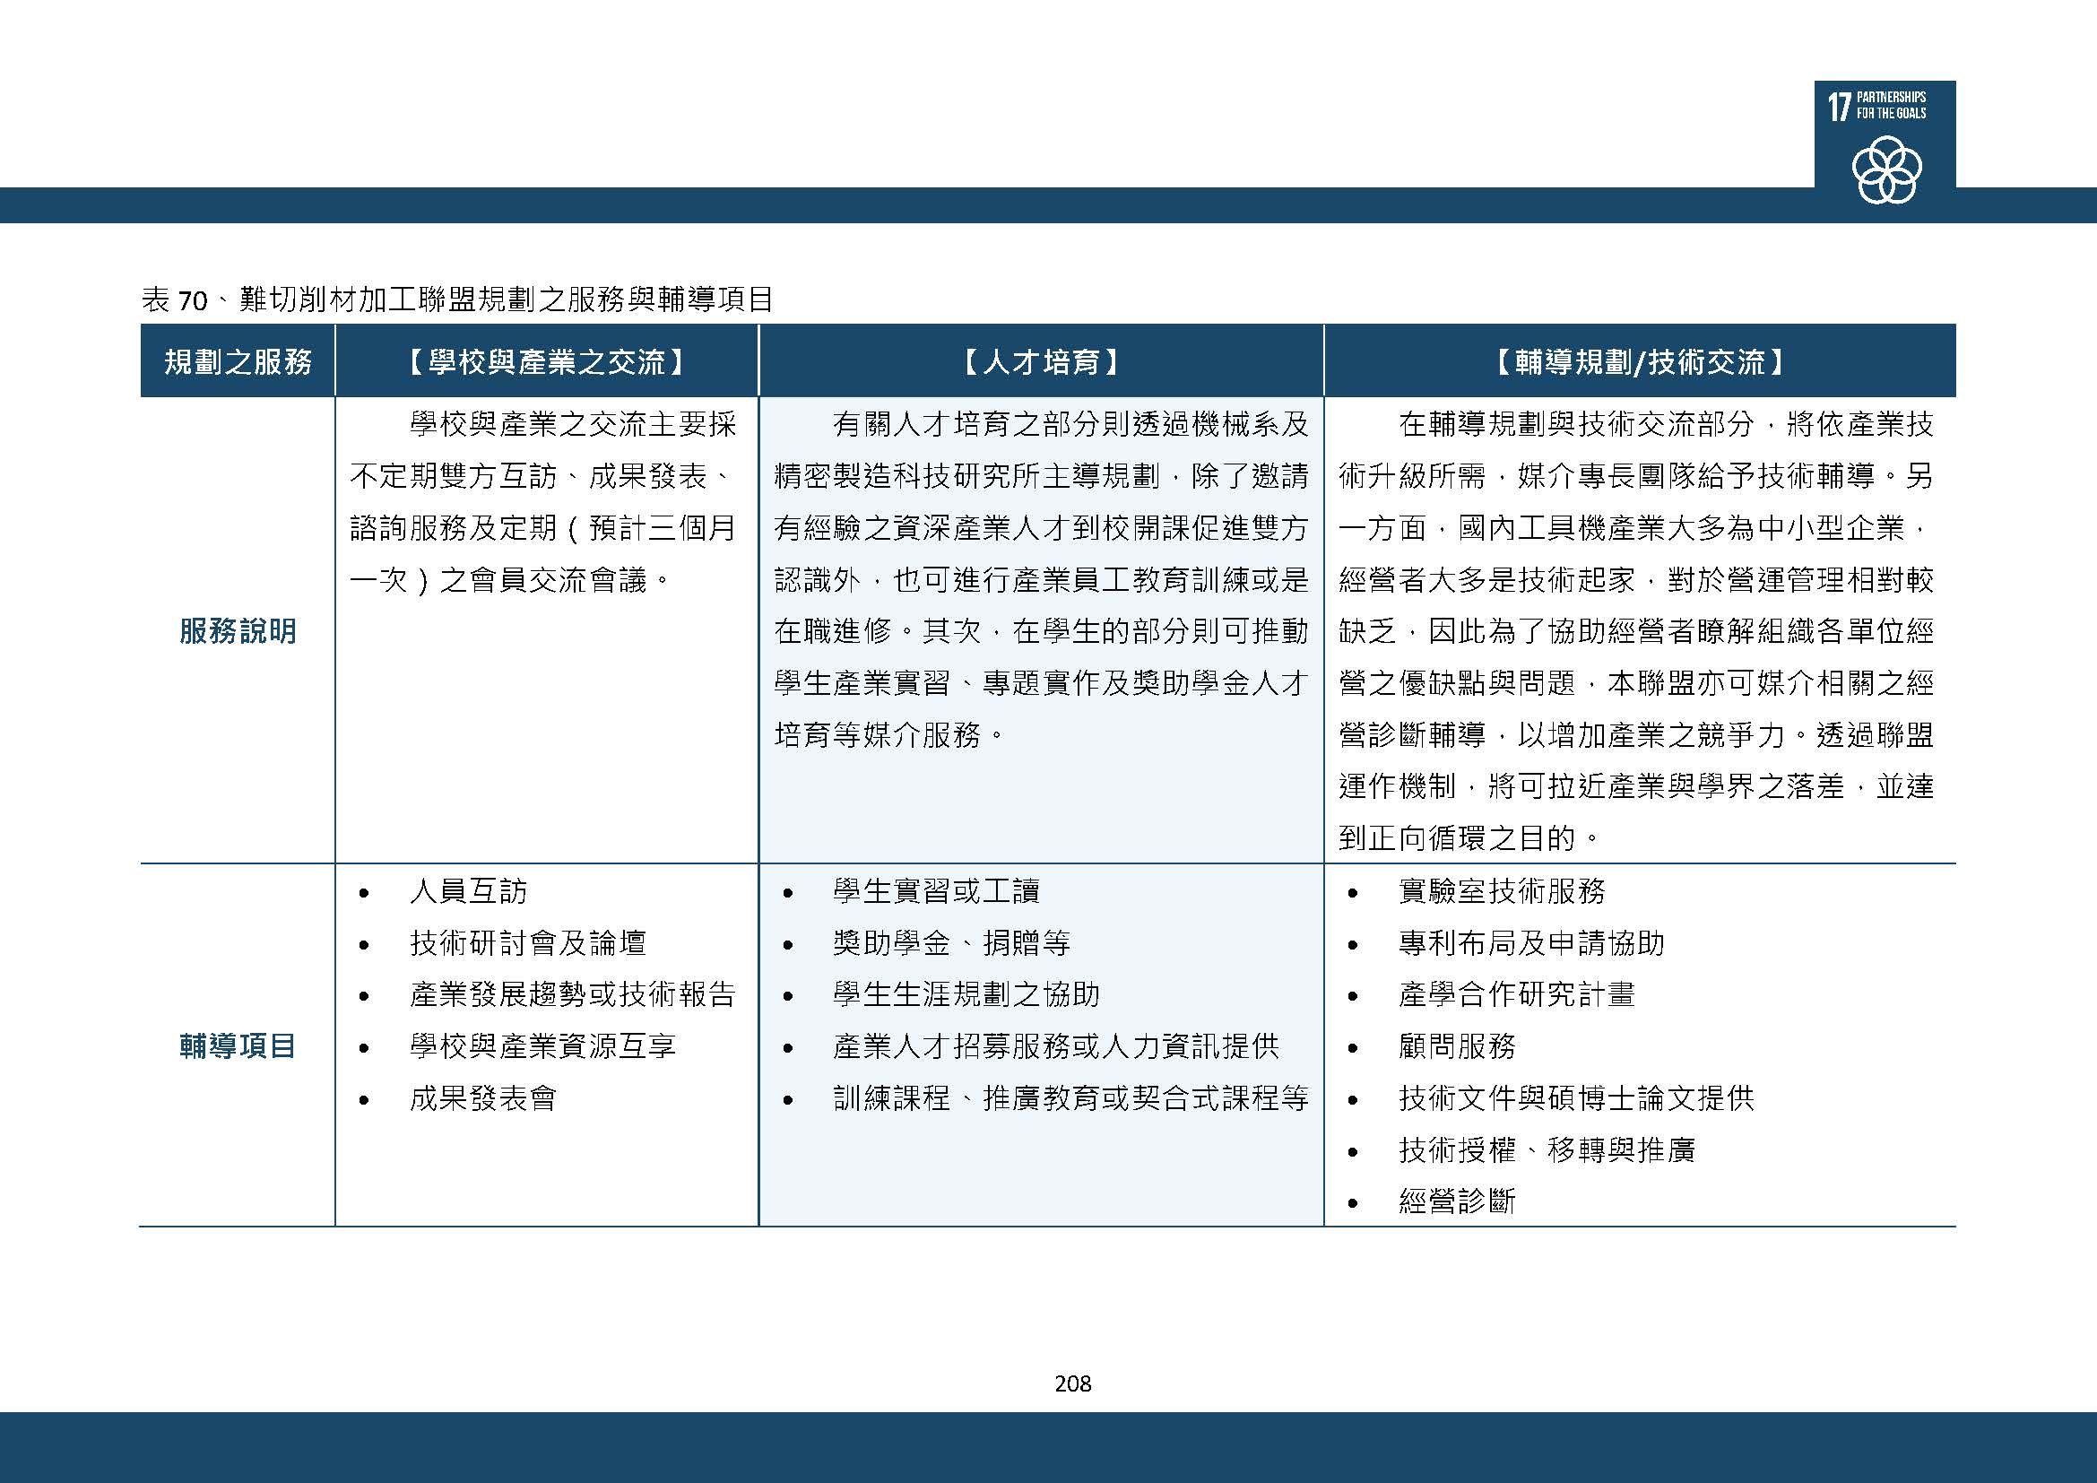Click the SDG 17 Partnerships for the Goals icon
Viewport: 2097px width, 1483px height.
pos(1885,146)
